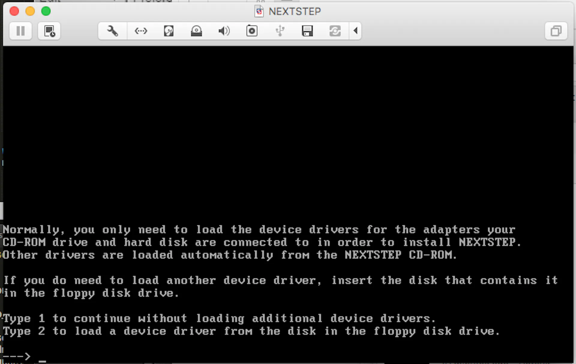Pause the NEXTSTEP virtual machine

pyautogui.click(x=21, y=31)
